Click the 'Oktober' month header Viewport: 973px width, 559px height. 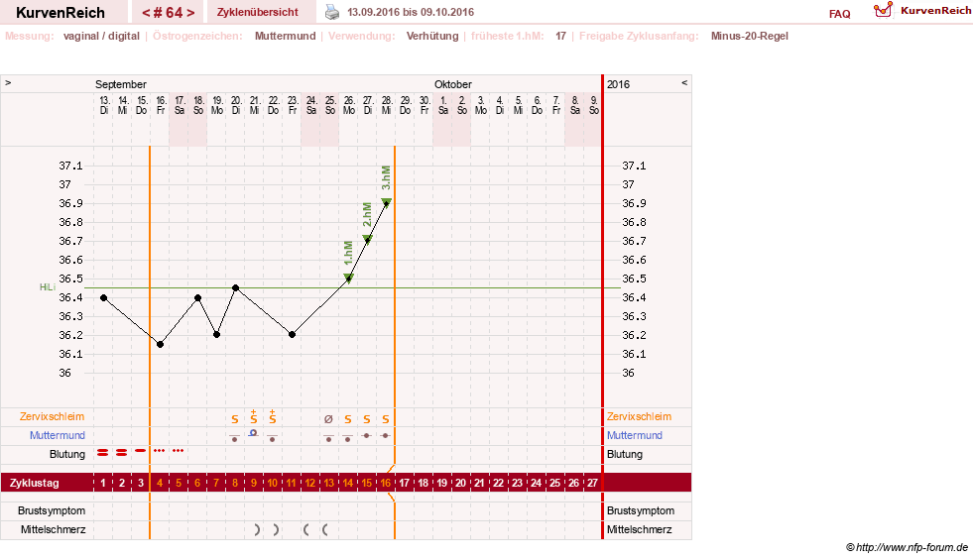453,84
